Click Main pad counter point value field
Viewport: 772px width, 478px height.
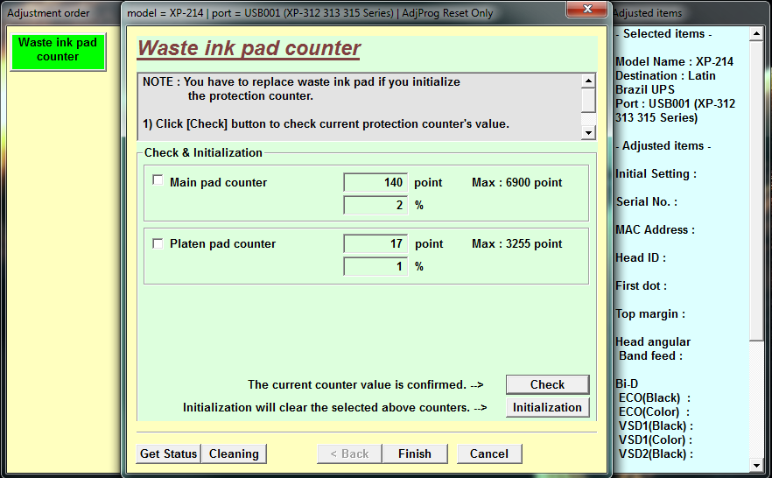(375, 182)
